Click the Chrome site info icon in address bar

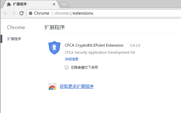(31, 13)
